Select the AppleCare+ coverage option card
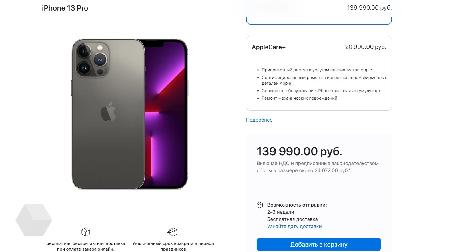 tap(319, 73)
